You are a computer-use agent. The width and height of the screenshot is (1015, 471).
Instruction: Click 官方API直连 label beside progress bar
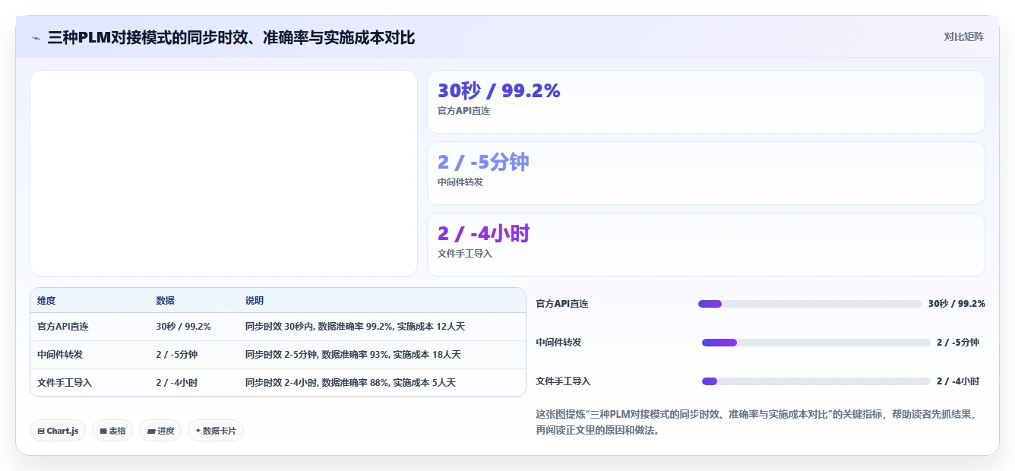coord(562,304)
